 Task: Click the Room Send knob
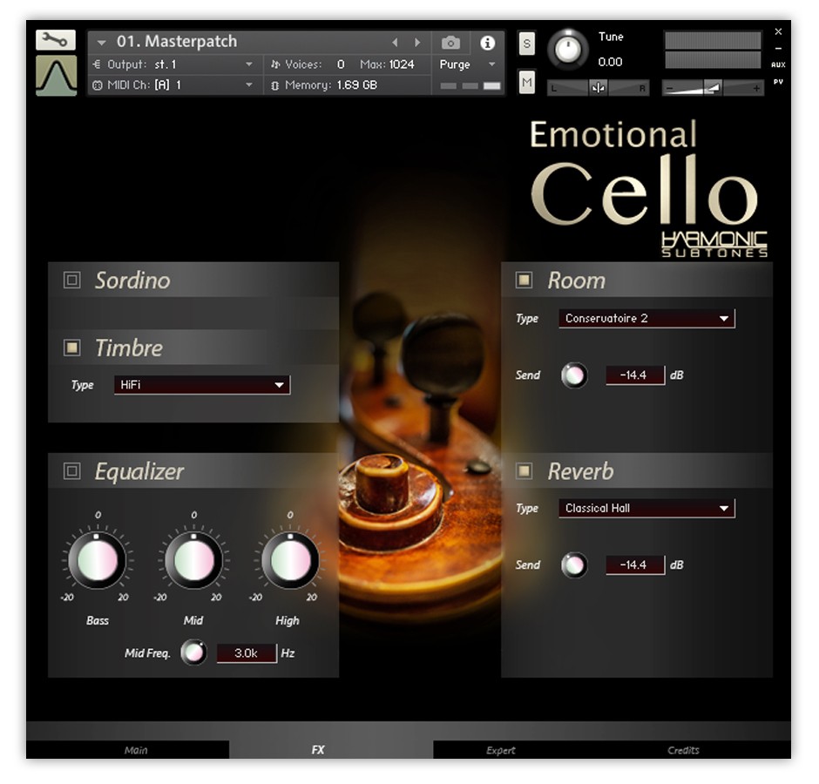tap(574, 375)
